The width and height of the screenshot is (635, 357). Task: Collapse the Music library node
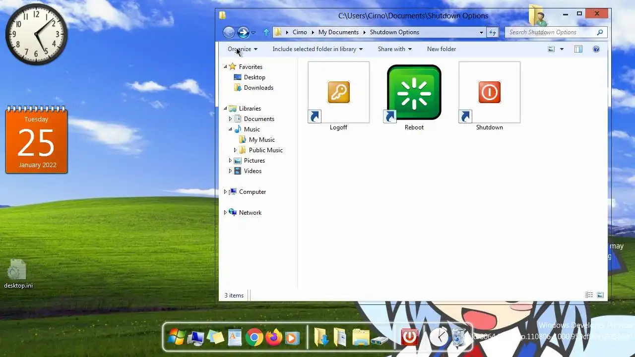pos(230,129)
